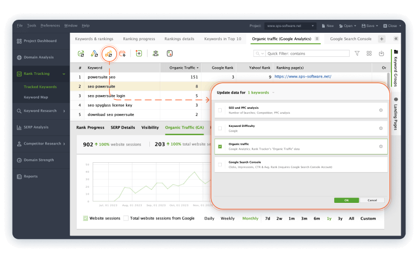Open the File menu

20,25
